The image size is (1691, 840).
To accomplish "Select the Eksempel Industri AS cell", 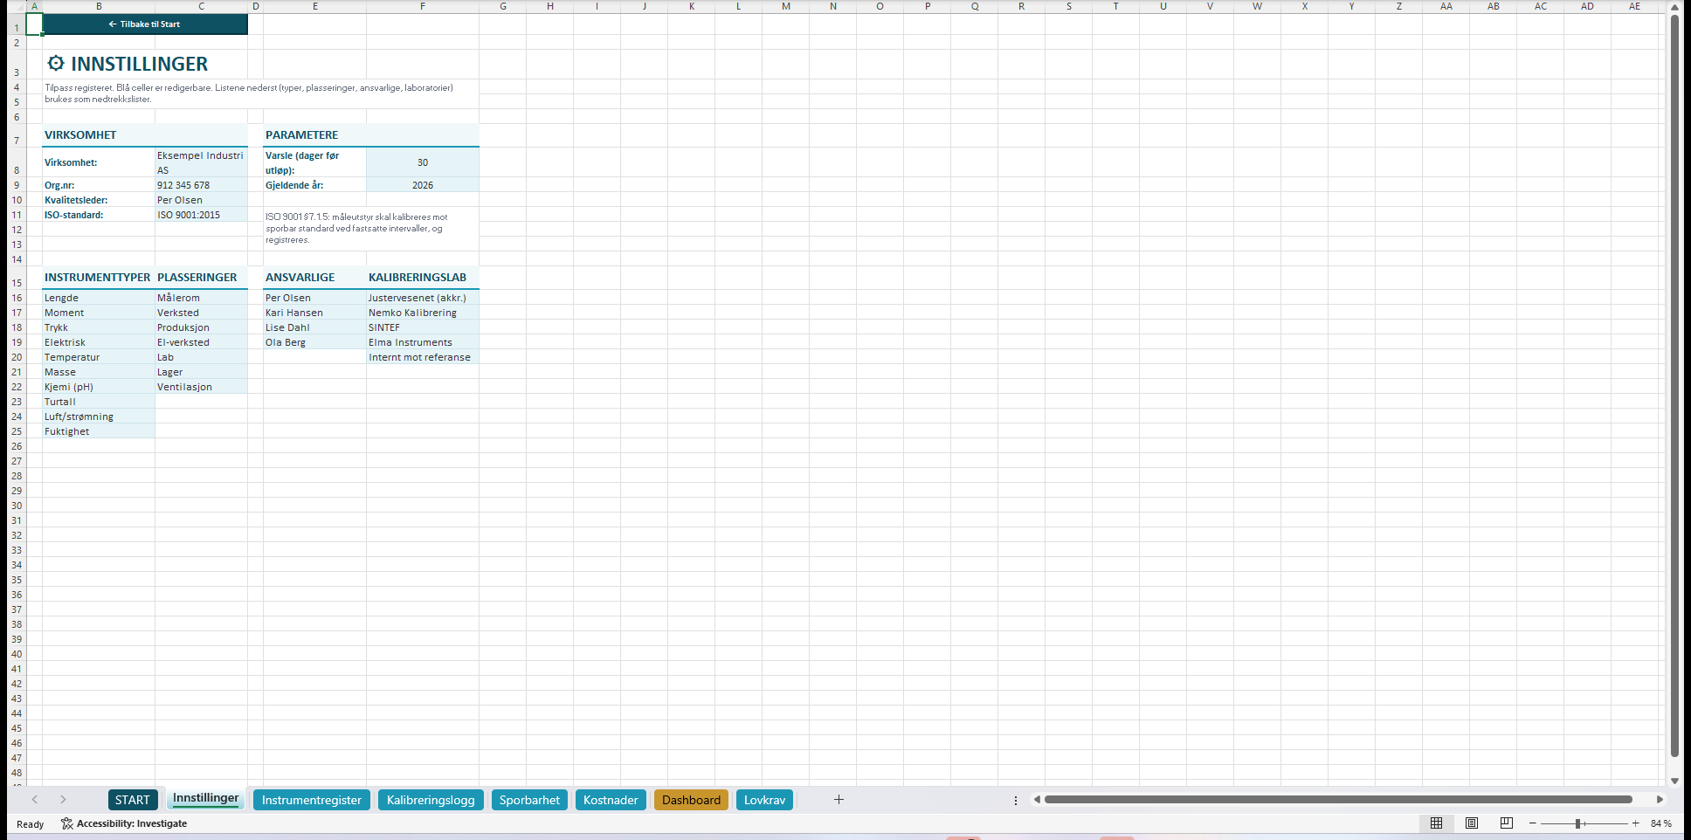I will (202, 162).
